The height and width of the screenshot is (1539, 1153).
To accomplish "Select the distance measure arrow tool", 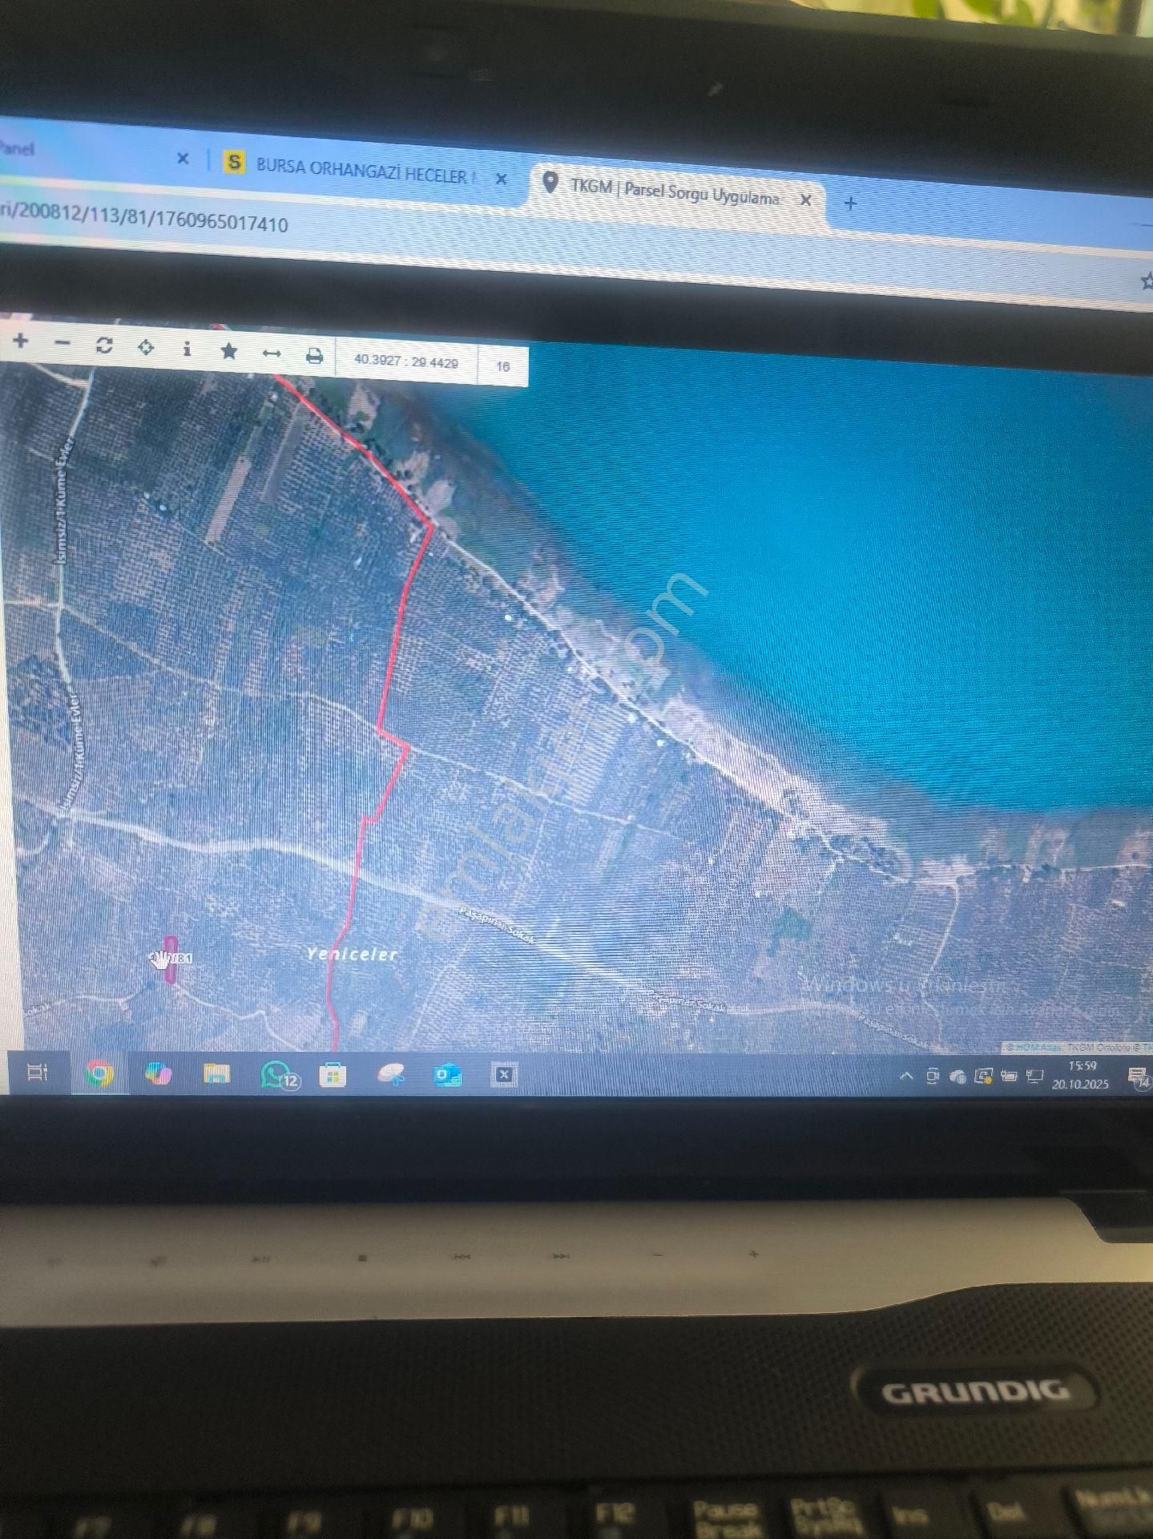I will click(x=272, y=353).
